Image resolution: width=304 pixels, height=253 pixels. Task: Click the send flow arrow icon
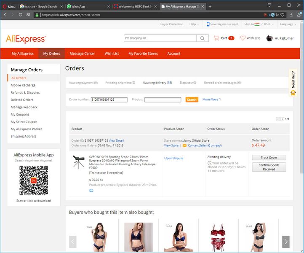point(277,15)
